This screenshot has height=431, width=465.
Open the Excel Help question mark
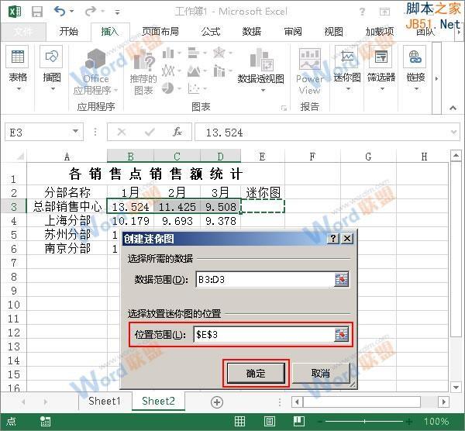(x=362, y=12)
